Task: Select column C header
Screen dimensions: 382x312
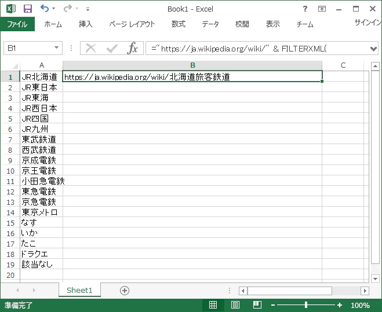Action: 343,65
